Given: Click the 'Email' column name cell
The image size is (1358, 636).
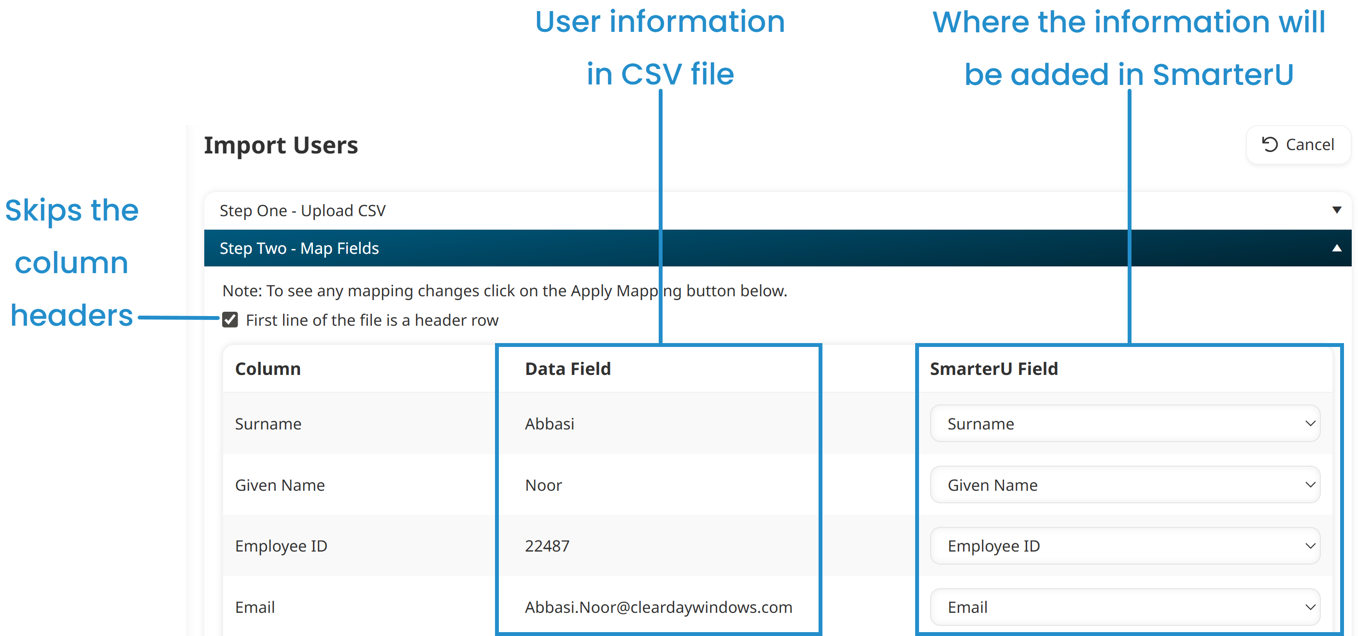Looking at the screenshot, I should tap(255, 607).
